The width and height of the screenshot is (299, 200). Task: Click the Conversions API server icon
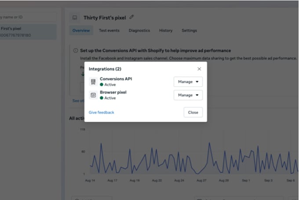pyautogui.click(x=93, y=82)
